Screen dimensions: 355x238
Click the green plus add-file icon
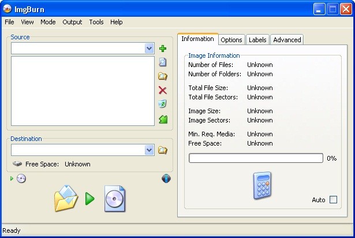(x=163, y=49)
